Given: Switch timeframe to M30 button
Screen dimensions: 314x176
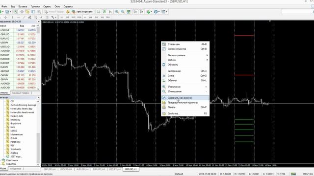Looking at the screenshot, I should (79, 18).
